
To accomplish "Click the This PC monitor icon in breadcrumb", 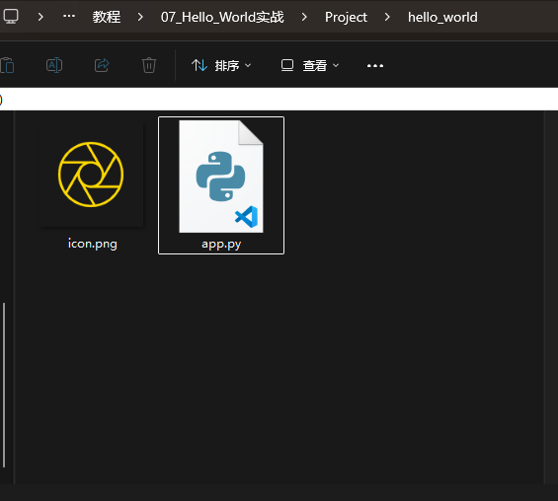I will (x=11, y=17).
